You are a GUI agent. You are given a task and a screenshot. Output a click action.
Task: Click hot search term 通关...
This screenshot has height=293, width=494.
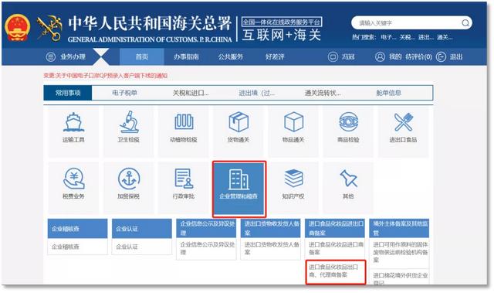[445, 37]
